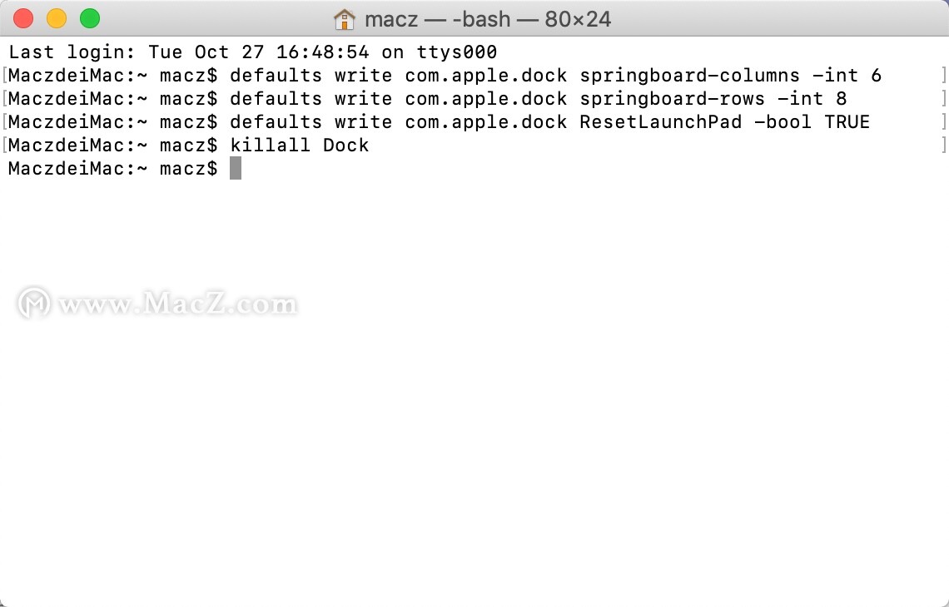The image size is (949, 607).
Task: Click the 'TRUE' value in the terminal
Action: click(847, 121)
